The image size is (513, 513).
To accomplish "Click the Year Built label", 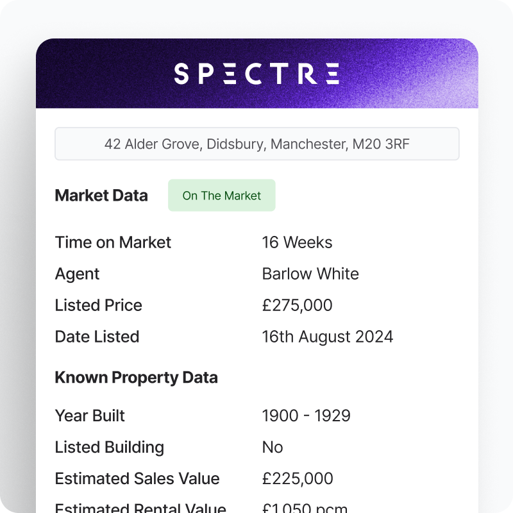I will (x=90, y=416).
